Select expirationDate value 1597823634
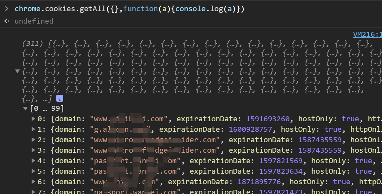Screen dimensions: 382x194 coord(281,171)
